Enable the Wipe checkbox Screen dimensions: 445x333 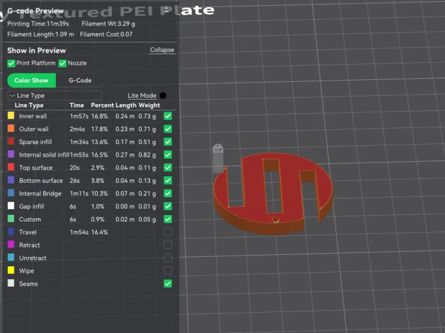pos(168,271)
